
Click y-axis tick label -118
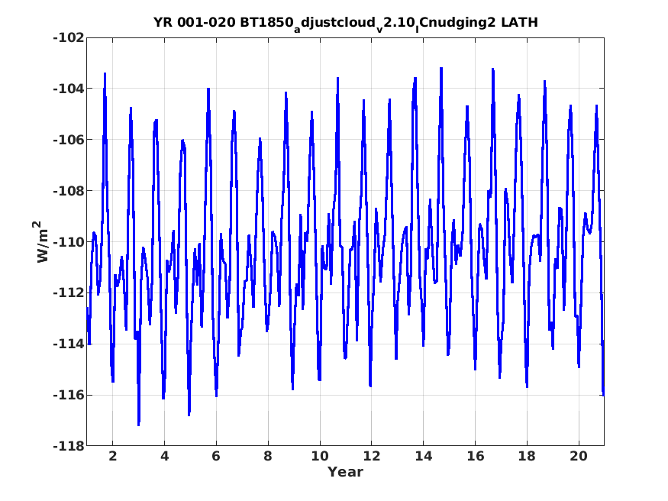(69, 446)
